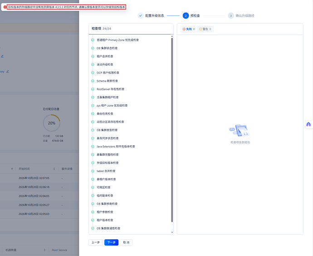Select the 租户合并检查 check item
Viewport: 313px width, 256px height.
pos(105,56)
